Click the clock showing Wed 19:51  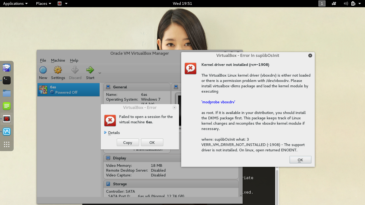tap(183, 3)
